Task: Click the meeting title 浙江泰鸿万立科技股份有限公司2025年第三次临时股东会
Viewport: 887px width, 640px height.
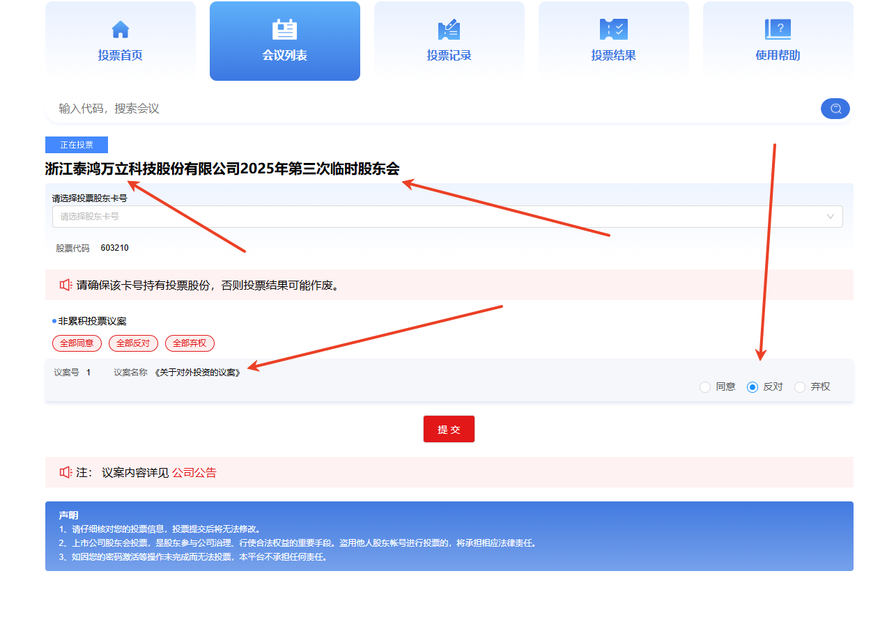Action: [222, 169]
